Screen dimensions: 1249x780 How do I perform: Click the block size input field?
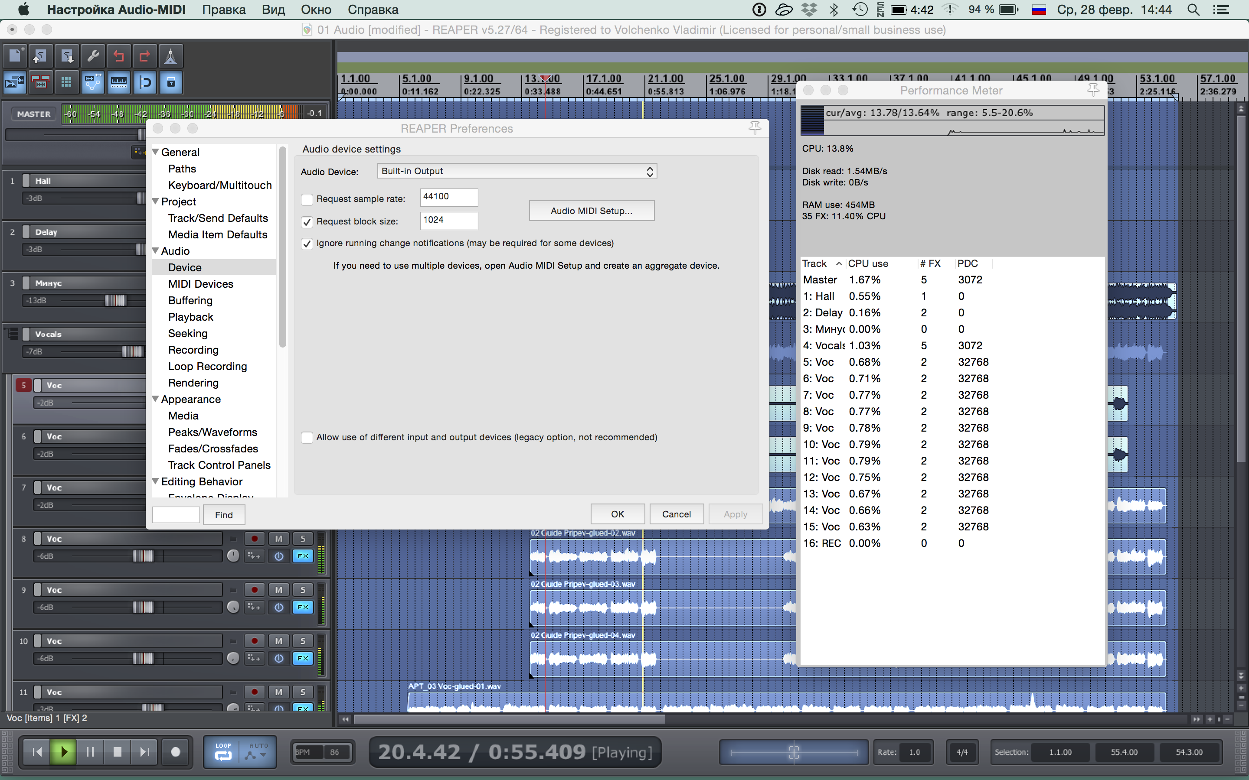pyautogui.click(x=448, y=220)
